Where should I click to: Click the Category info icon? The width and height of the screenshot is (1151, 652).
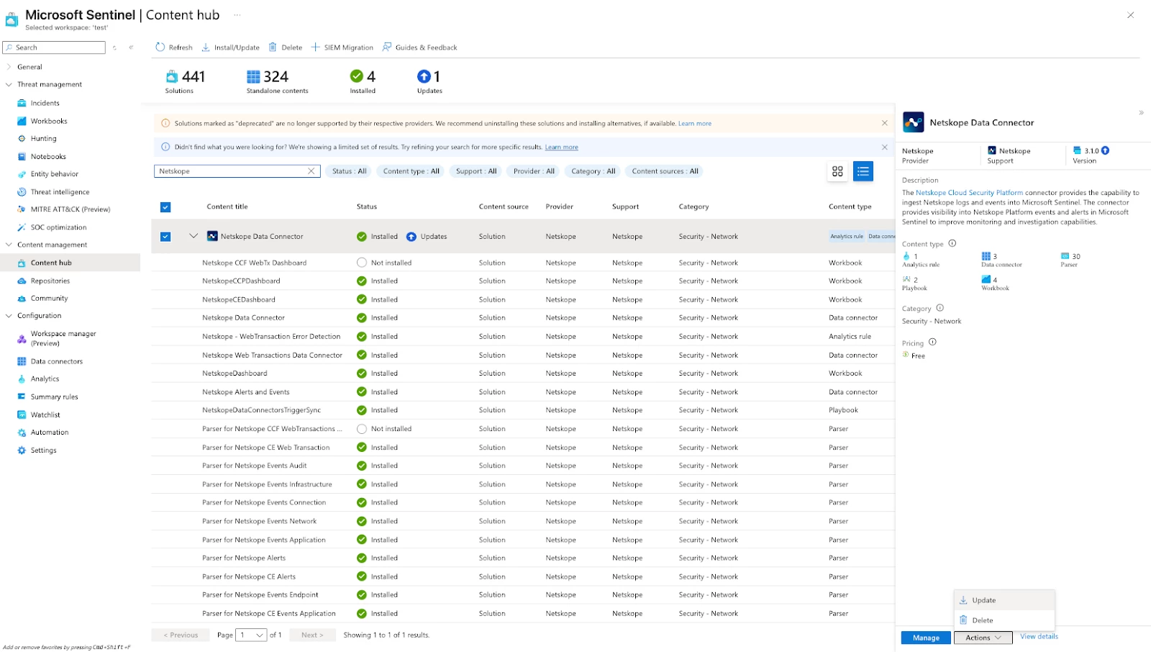[940, 308]
